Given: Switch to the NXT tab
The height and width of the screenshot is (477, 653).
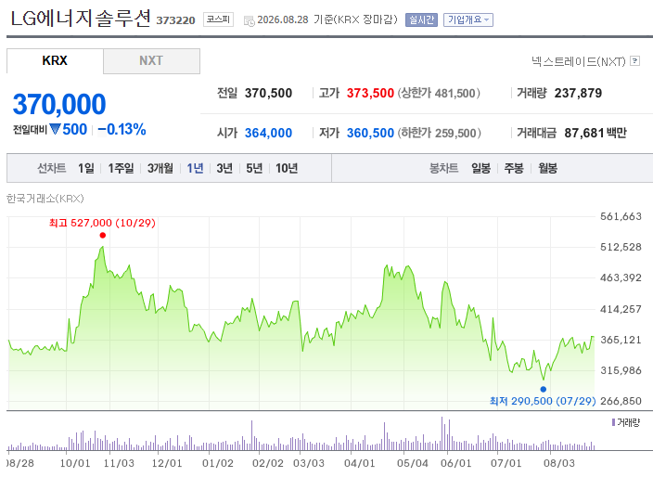Looking at the screenshot, I should (x=151, y=61).
